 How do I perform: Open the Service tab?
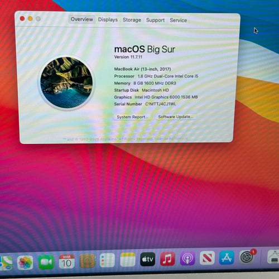coord(179,20)
